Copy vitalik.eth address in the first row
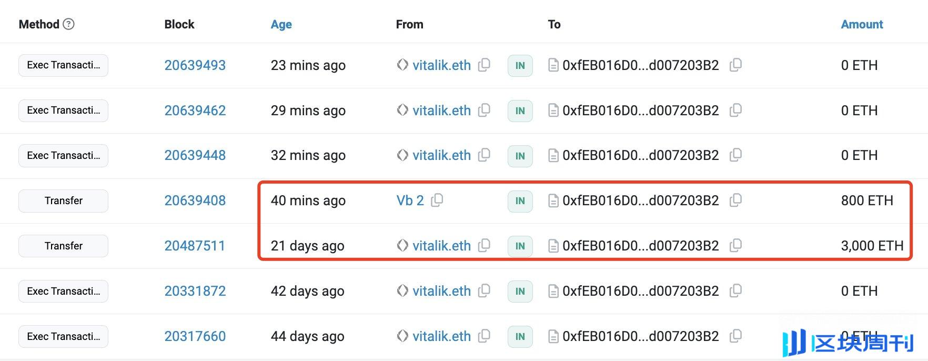Image resolution: width=928 pixels, height=361 pixels. 485,65
